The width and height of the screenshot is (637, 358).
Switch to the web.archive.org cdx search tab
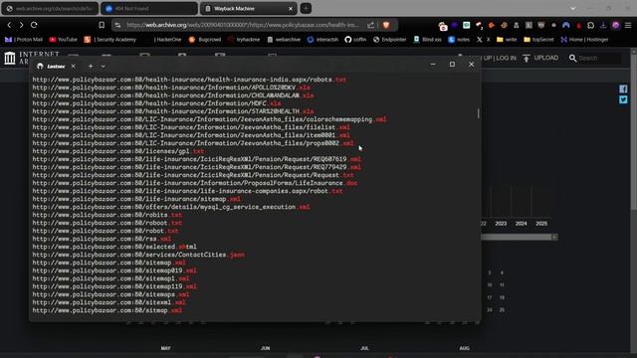click(x=50, y=9)
